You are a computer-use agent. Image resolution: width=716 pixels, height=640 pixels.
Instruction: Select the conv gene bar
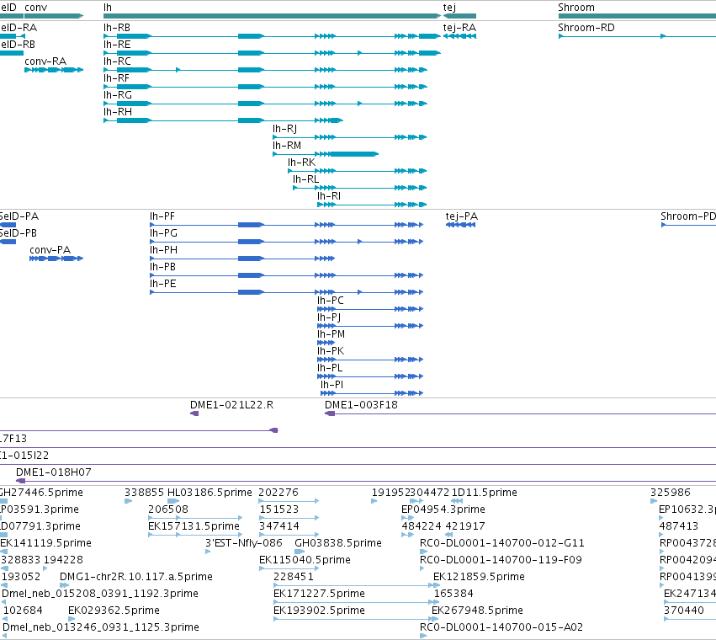point(54,16)
